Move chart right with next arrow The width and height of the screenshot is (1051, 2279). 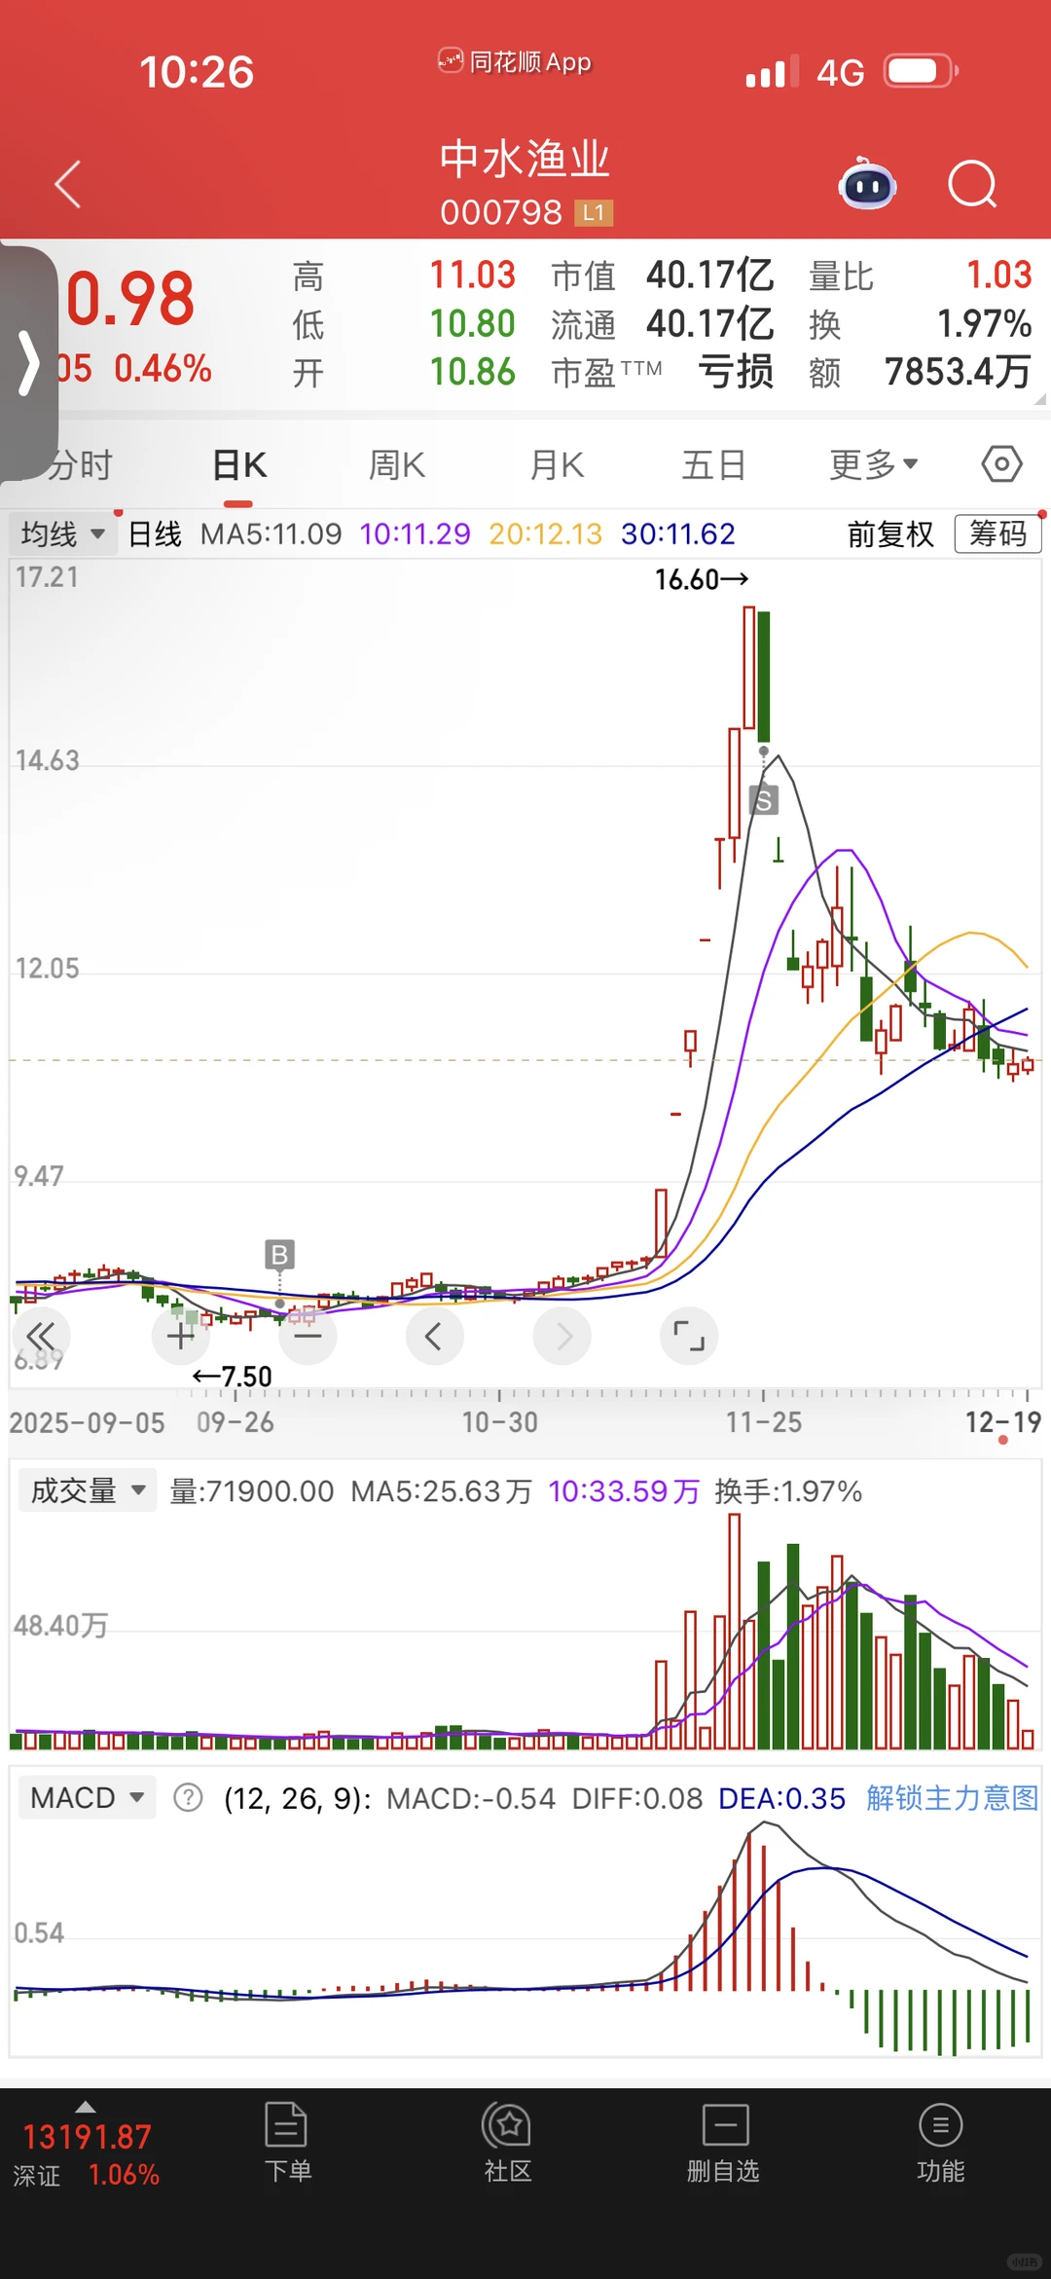562,1337
